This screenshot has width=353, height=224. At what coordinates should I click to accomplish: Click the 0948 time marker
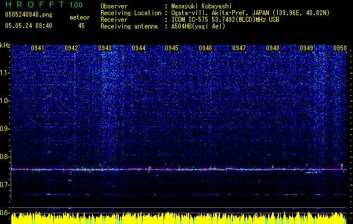coord(273,48)
